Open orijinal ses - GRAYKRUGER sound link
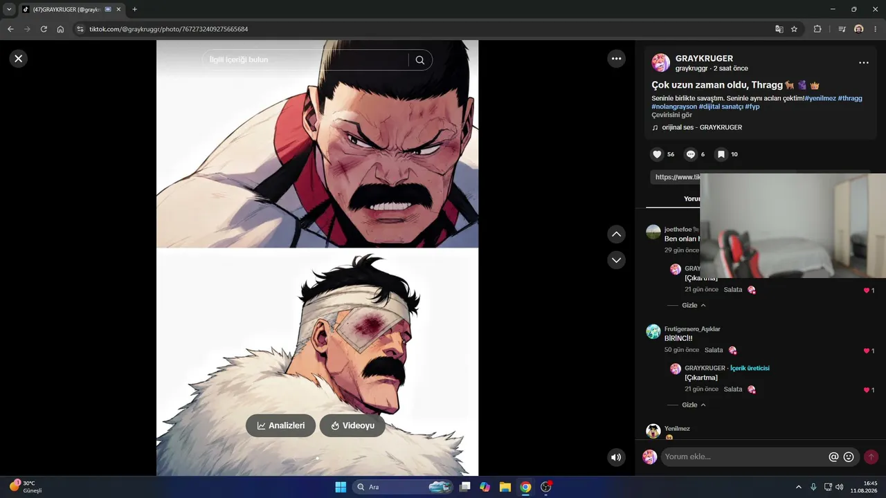Image resolution: width=886 pixels, height=498 pixels. (702, 127)
